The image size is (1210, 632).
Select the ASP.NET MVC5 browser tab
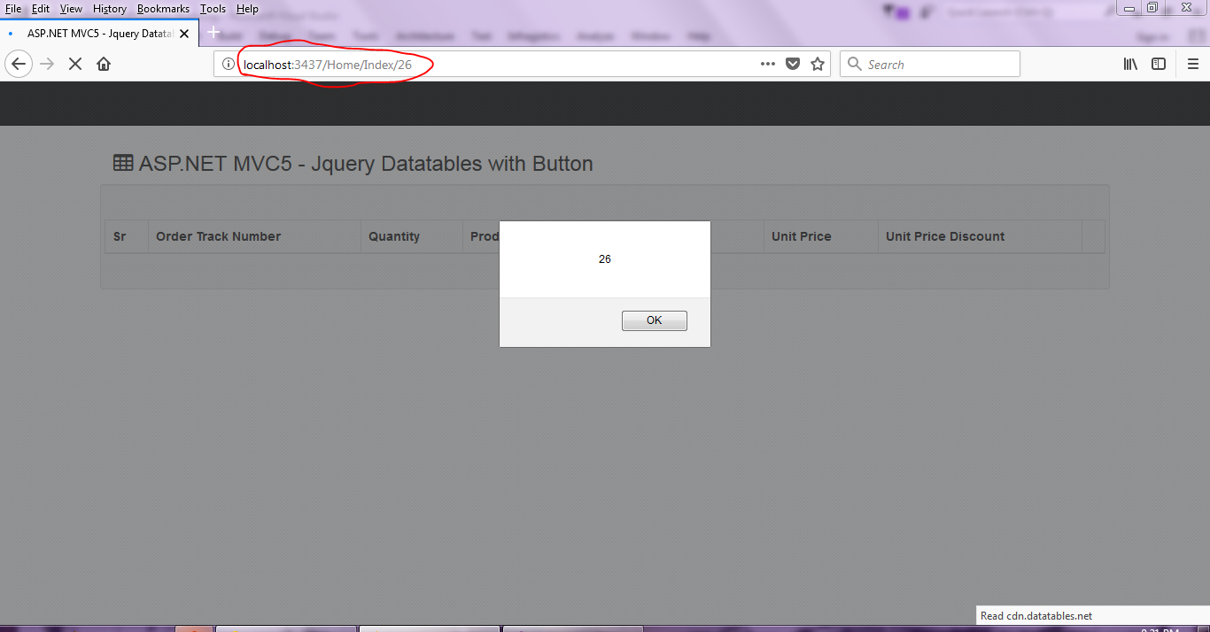point(99,33)
